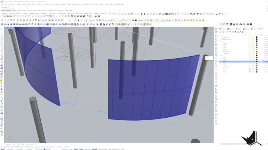Open Layers via the color wheel icon
The width and height of the screenshot is (268, 150).
(75, 16)
